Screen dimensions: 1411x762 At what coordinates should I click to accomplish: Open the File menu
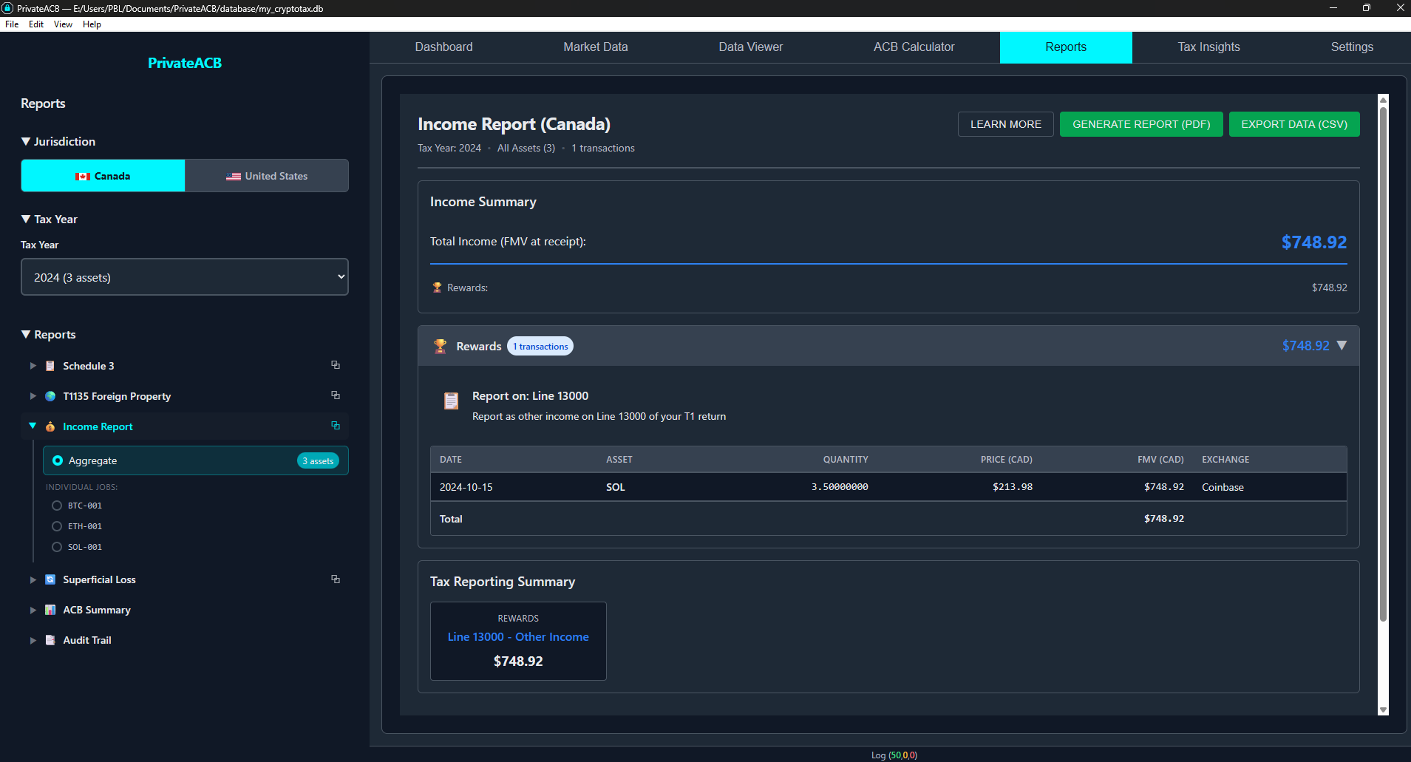(12, 24)
